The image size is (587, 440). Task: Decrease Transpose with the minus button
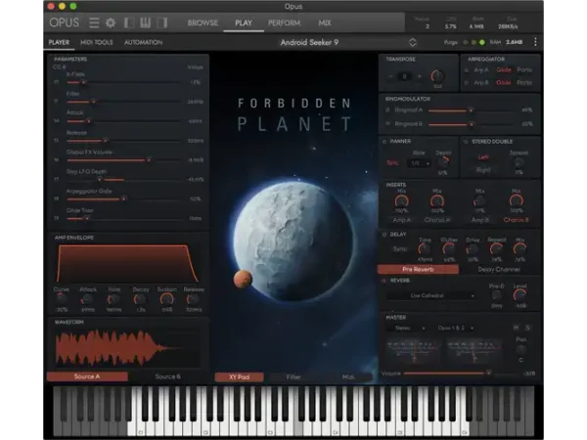coord(390,76)
